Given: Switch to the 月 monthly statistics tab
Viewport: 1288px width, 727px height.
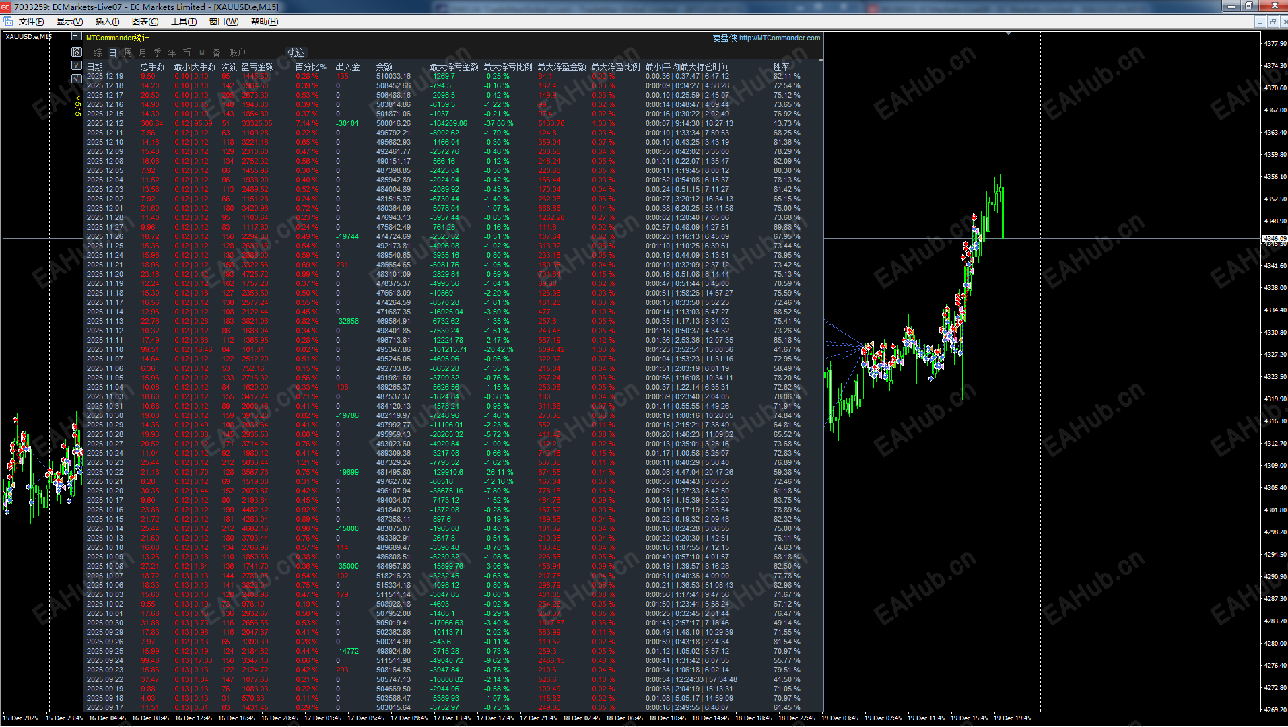Looking at the screenshot, I should [142, 52].
